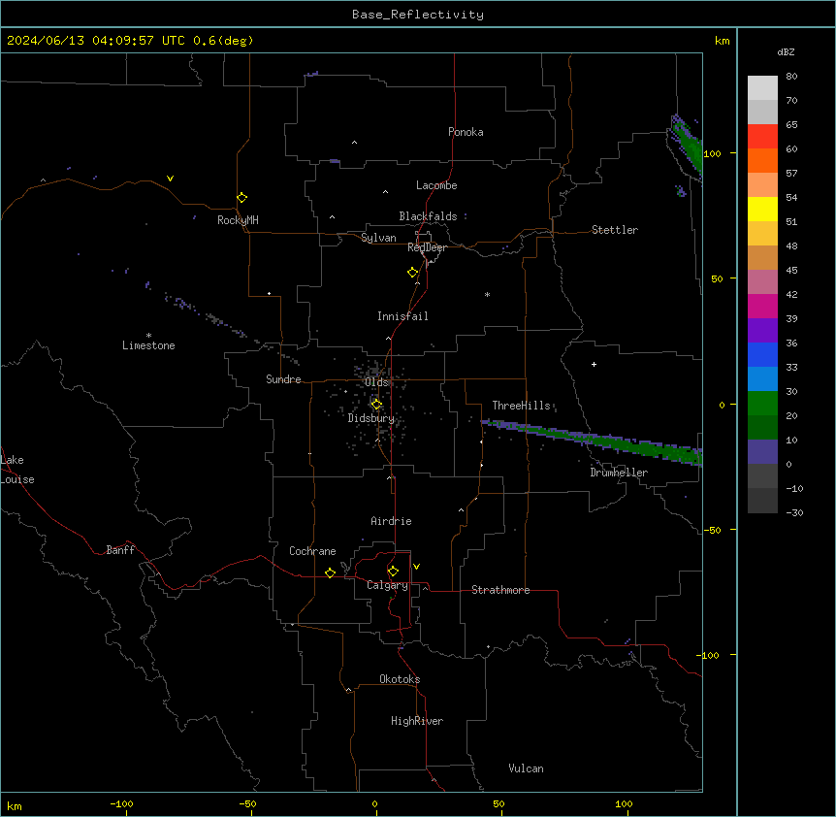Image resolution: width=836 pixels, height=817 pixels.
Task: Select the light blue 30-33 dBZ swatch
Action: (x=762, y=379)
